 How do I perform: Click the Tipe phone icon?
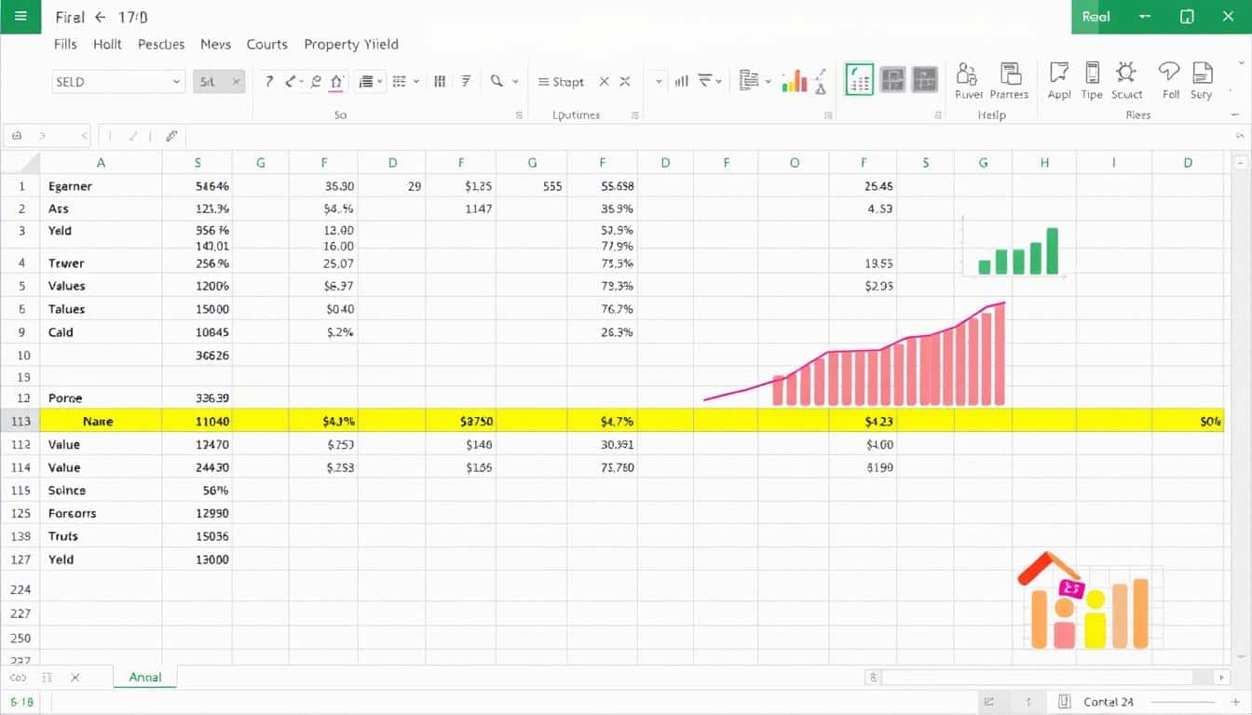pyautogui.click(x=1092, y=74)
